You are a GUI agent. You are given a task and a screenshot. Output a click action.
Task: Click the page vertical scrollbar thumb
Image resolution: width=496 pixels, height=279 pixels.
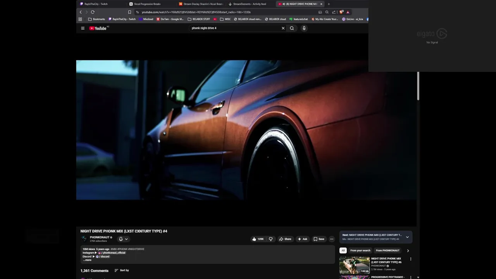418,86
